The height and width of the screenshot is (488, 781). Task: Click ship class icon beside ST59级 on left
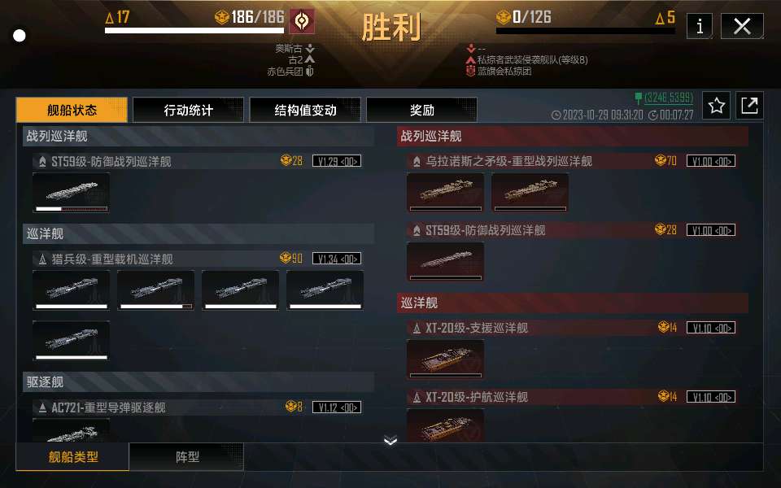click(42, 161)
